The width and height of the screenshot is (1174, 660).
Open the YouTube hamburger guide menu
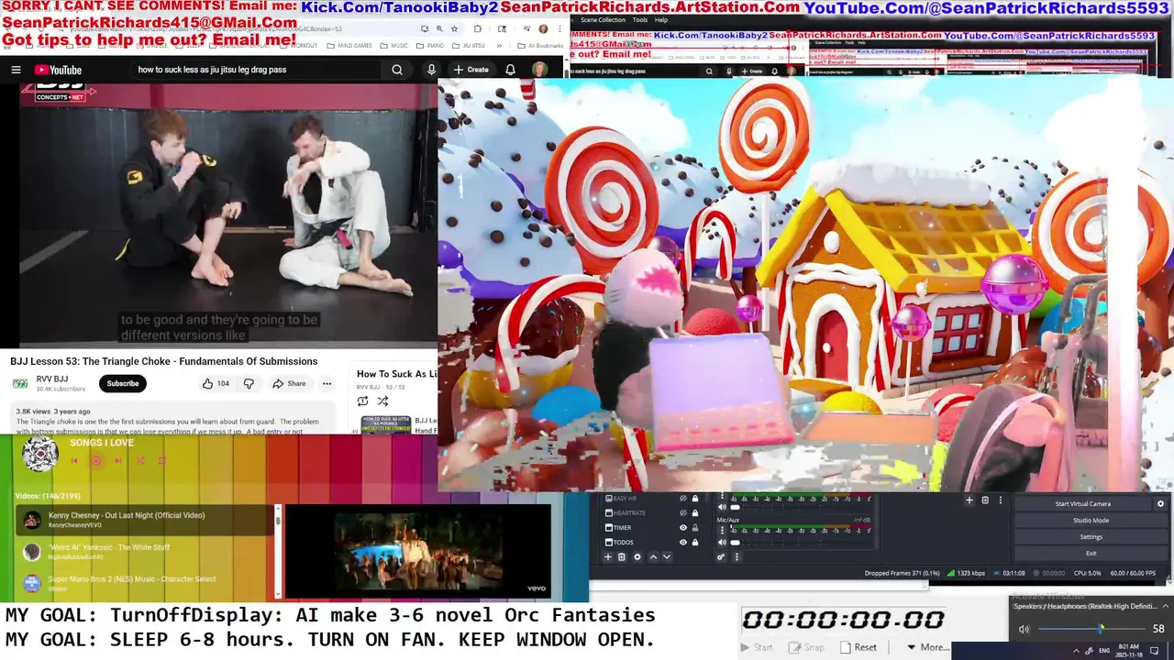(16, 70)
